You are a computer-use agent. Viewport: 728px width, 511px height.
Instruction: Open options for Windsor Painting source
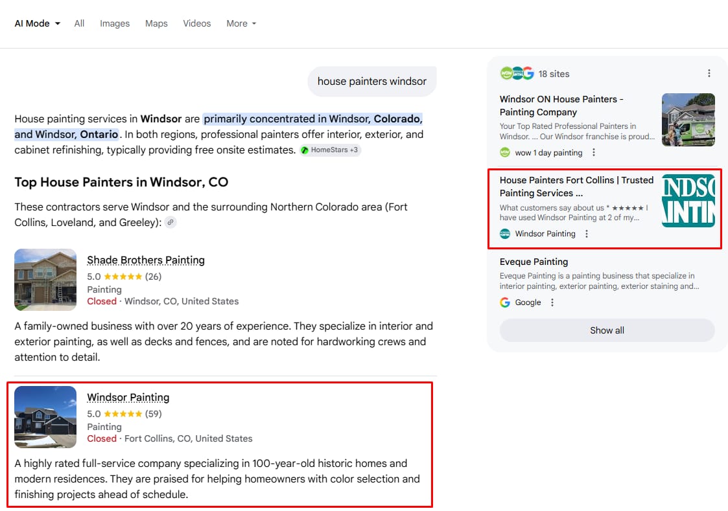pyautogui.click(x=587, y=234)
